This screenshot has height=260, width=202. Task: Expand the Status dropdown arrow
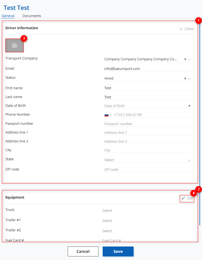click(190, 78)
